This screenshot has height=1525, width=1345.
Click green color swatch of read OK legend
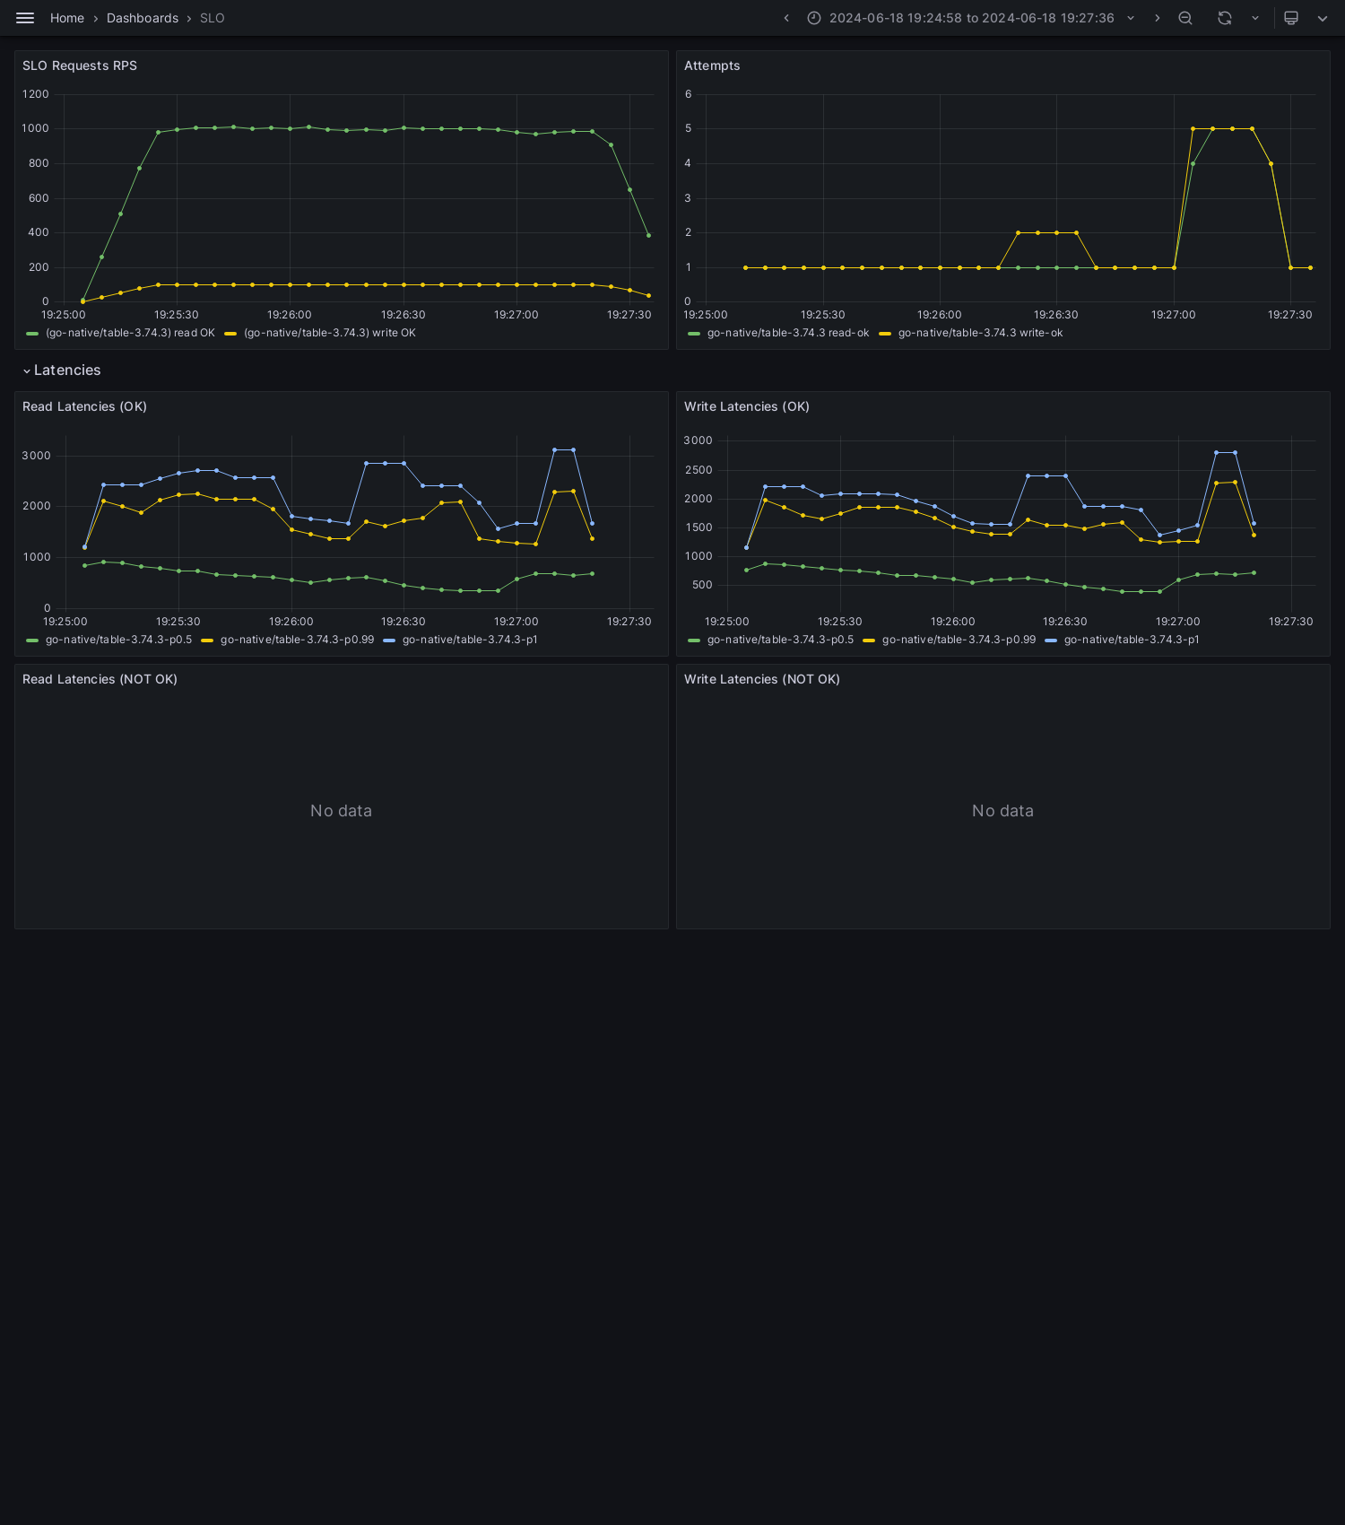pyautogui.click(x=32, y=334)
